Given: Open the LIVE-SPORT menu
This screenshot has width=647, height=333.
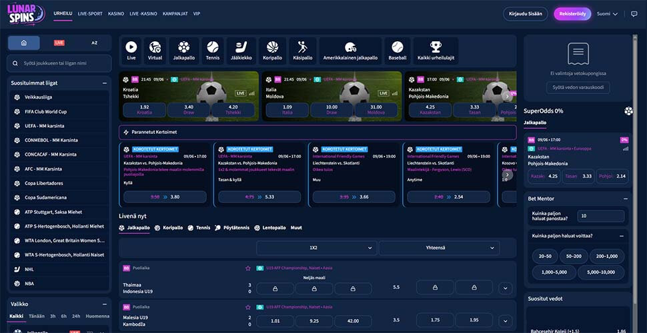Looking at the screenshot, I should pyautogui.click(x=90, y=13).
